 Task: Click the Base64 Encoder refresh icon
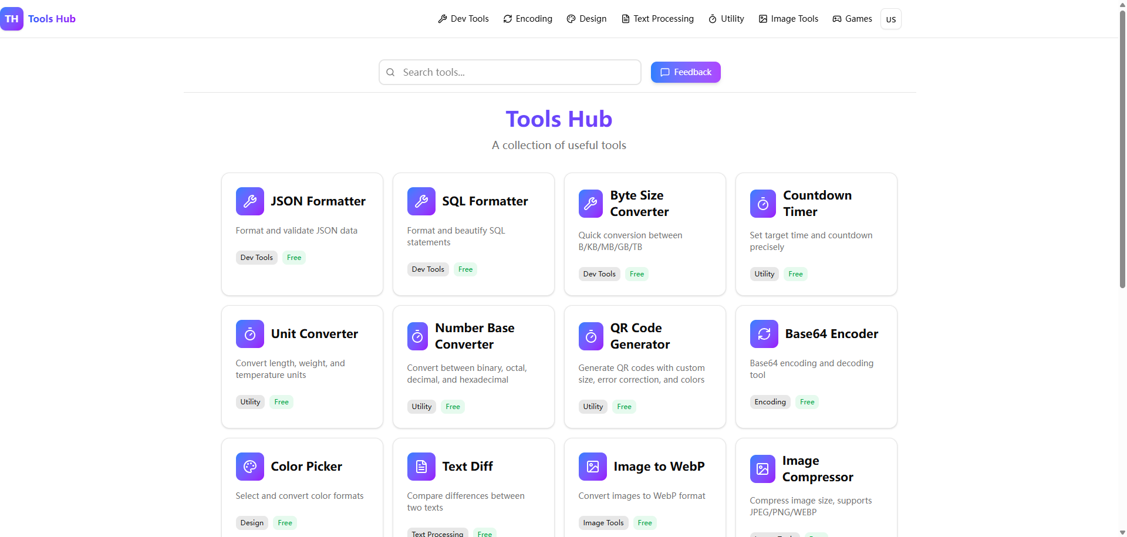tap(764, 334)
